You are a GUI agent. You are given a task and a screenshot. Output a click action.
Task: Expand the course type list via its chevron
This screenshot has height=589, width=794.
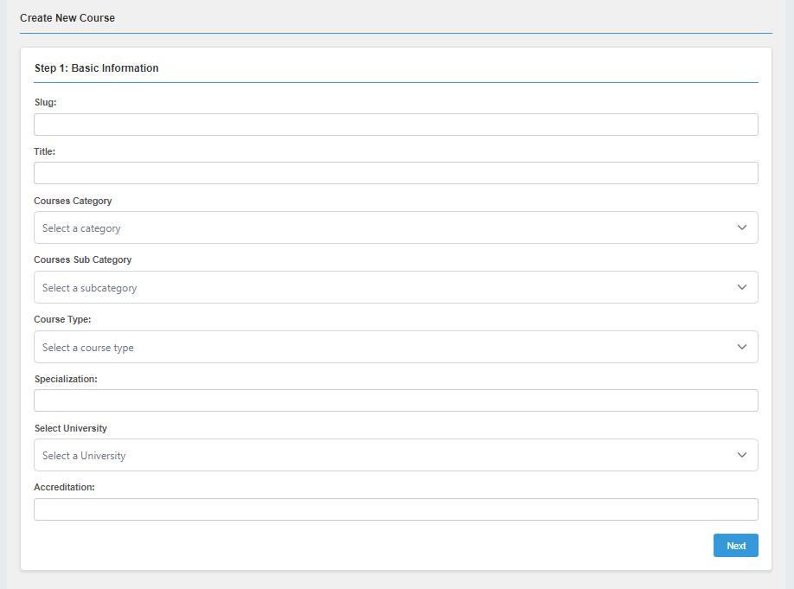742,346
